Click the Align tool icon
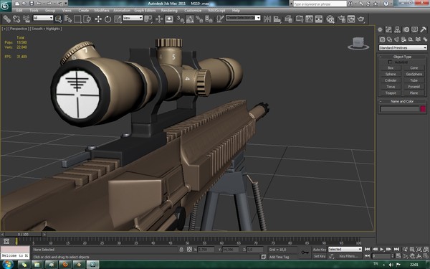 (277, 19)
